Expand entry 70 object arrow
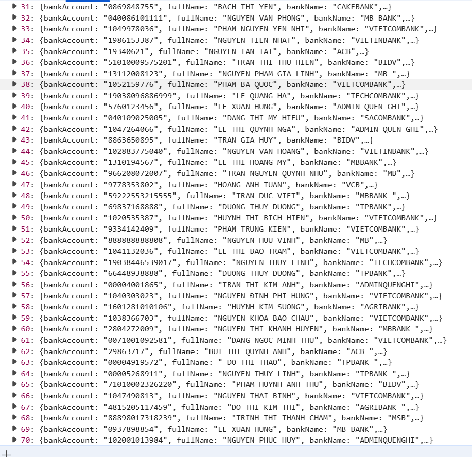The image size is (472, 457). tap(14, 440)
